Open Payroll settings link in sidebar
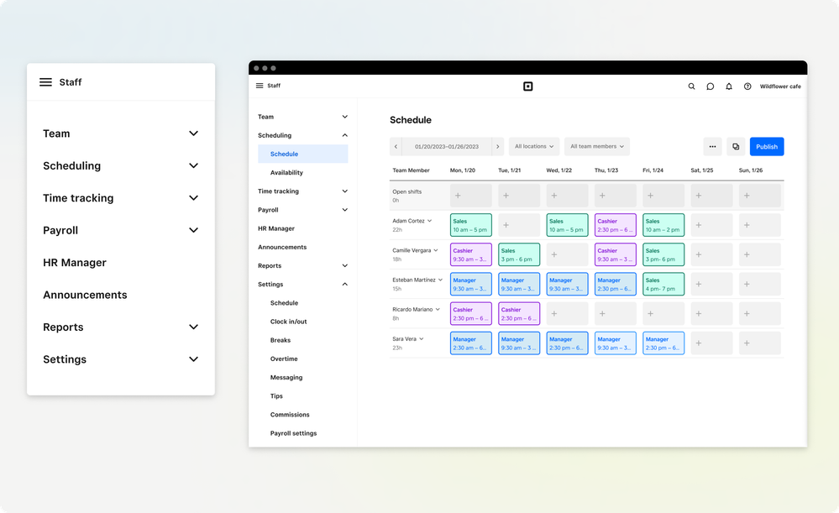839x513 pixels. (x=293, y=433)
